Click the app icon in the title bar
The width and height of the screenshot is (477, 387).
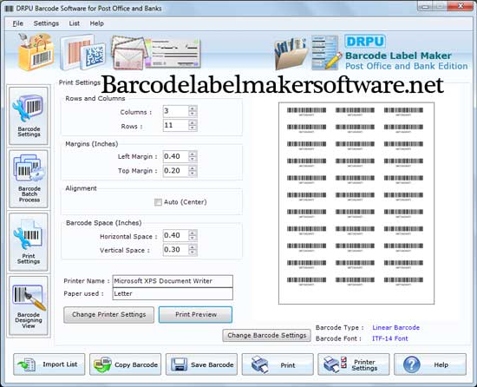click(x=10, y=9)
